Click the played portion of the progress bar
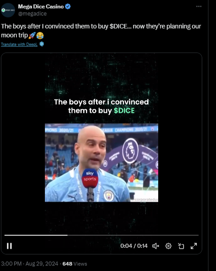This screenshot has height=271, width=216. click(x=36, y=235)
